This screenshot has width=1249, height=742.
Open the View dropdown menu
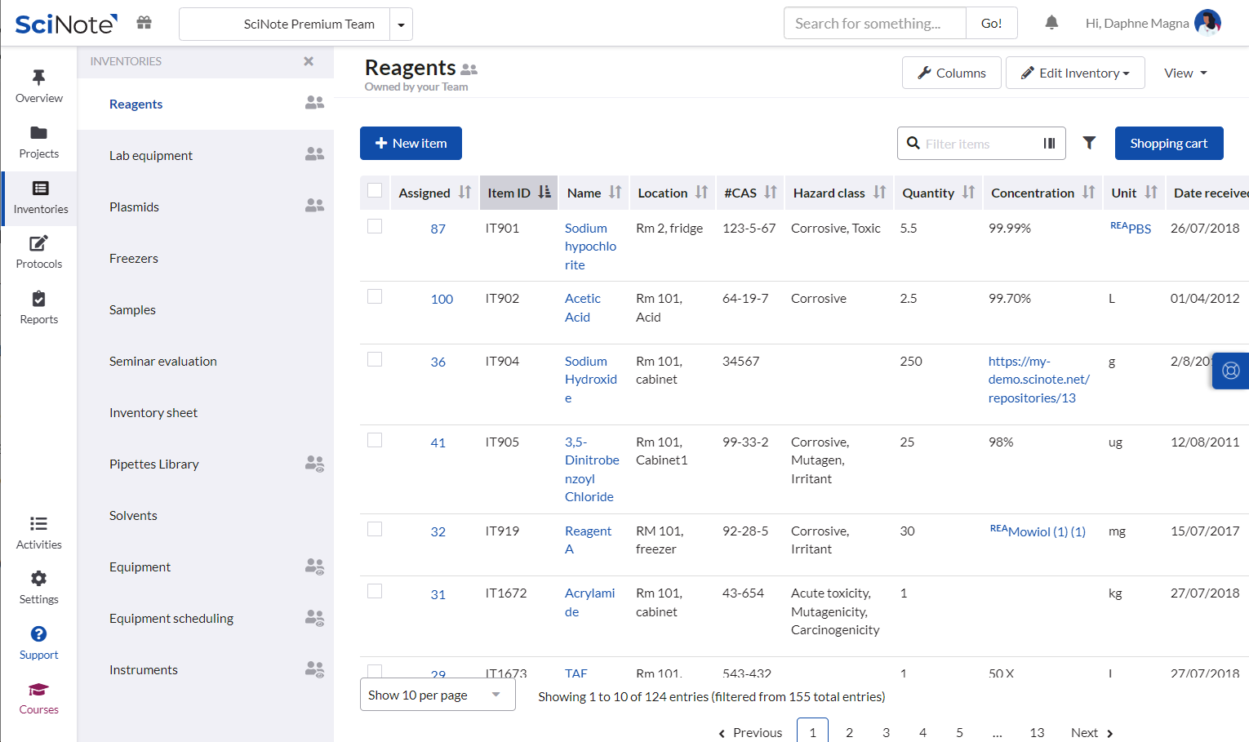pos(1185,73)
